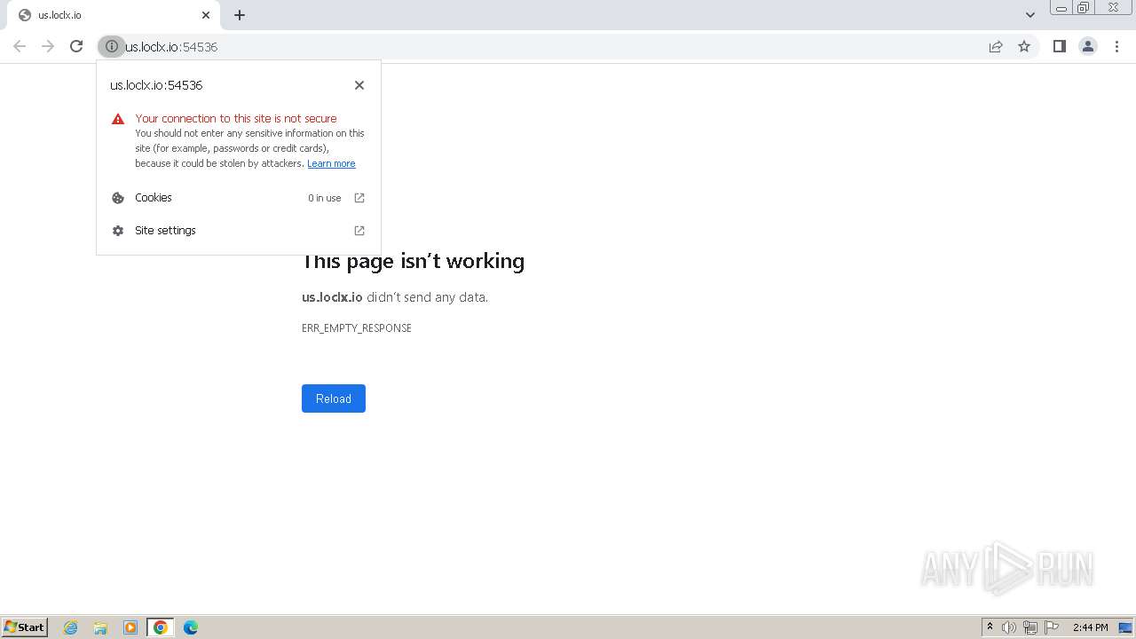Click the volume speaker tray icon
Screen dimensions: 1136x639
click(1009, 627)
